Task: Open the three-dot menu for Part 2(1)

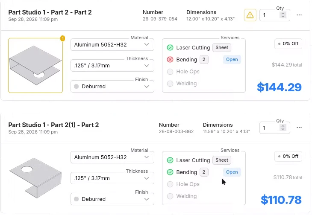Action: coord(299,128)
